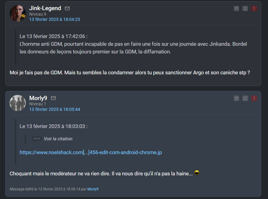Viewport: 268px width, 199px height.
Task: View Jink-Legend's avatar picture
Action: click(x=18, y=13)
